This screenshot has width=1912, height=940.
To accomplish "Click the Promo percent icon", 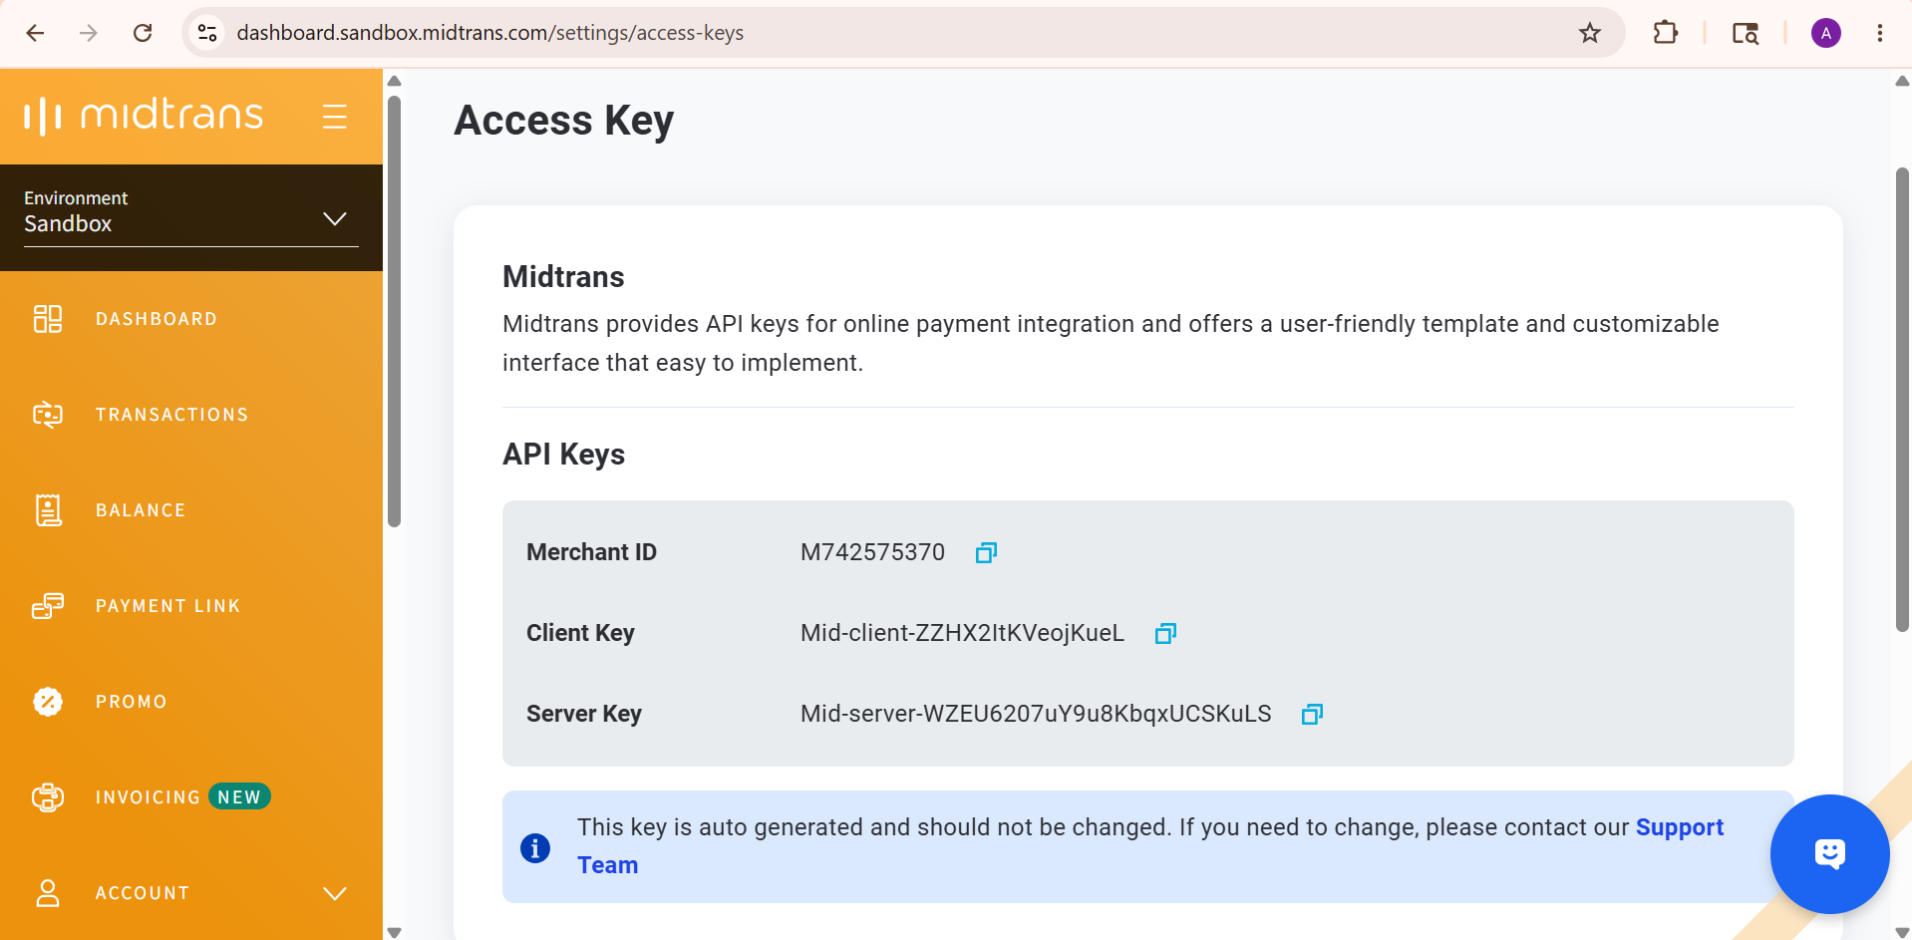I will coord(48,702).
